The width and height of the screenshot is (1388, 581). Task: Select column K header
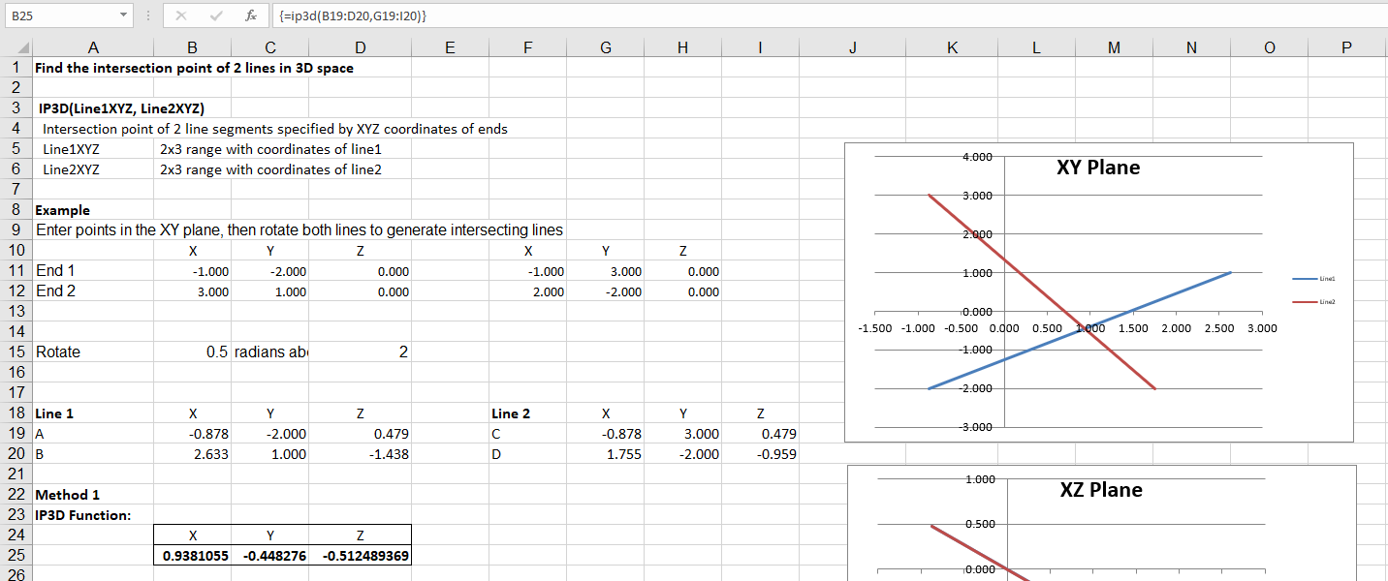coord(952,48)
